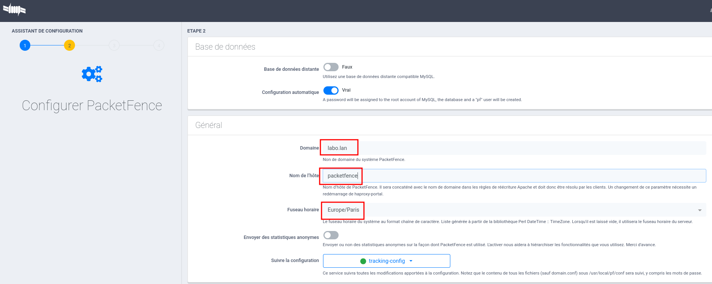This screenshot has height=284, width=712.
Task: Select wizard step 2 circle
Action: (x=69, y=45)
